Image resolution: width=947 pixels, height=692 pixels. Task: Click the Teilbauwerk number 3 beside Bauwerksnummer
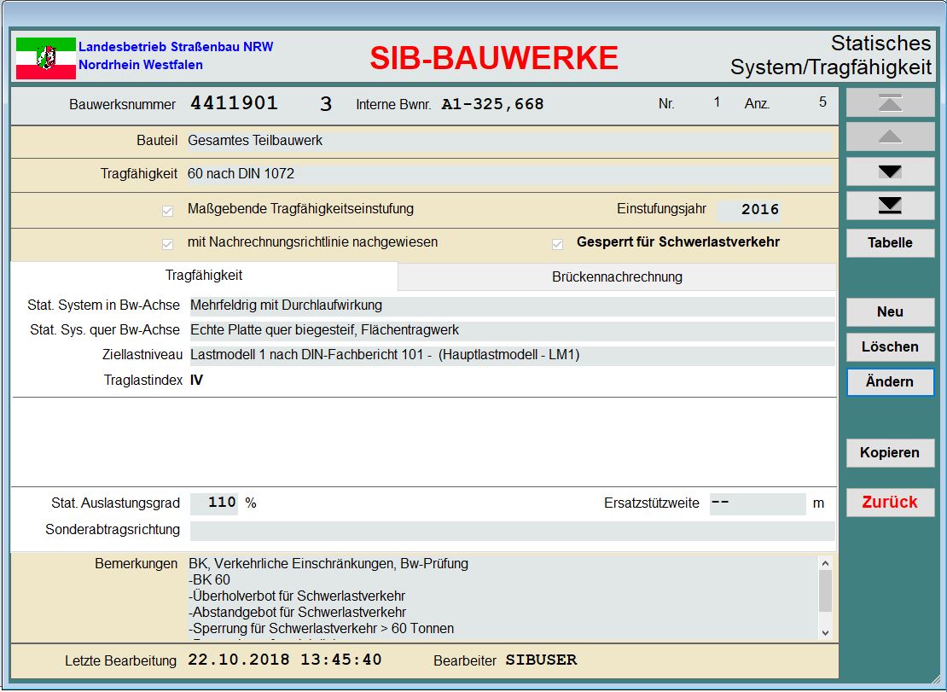(x=326, y=104)
